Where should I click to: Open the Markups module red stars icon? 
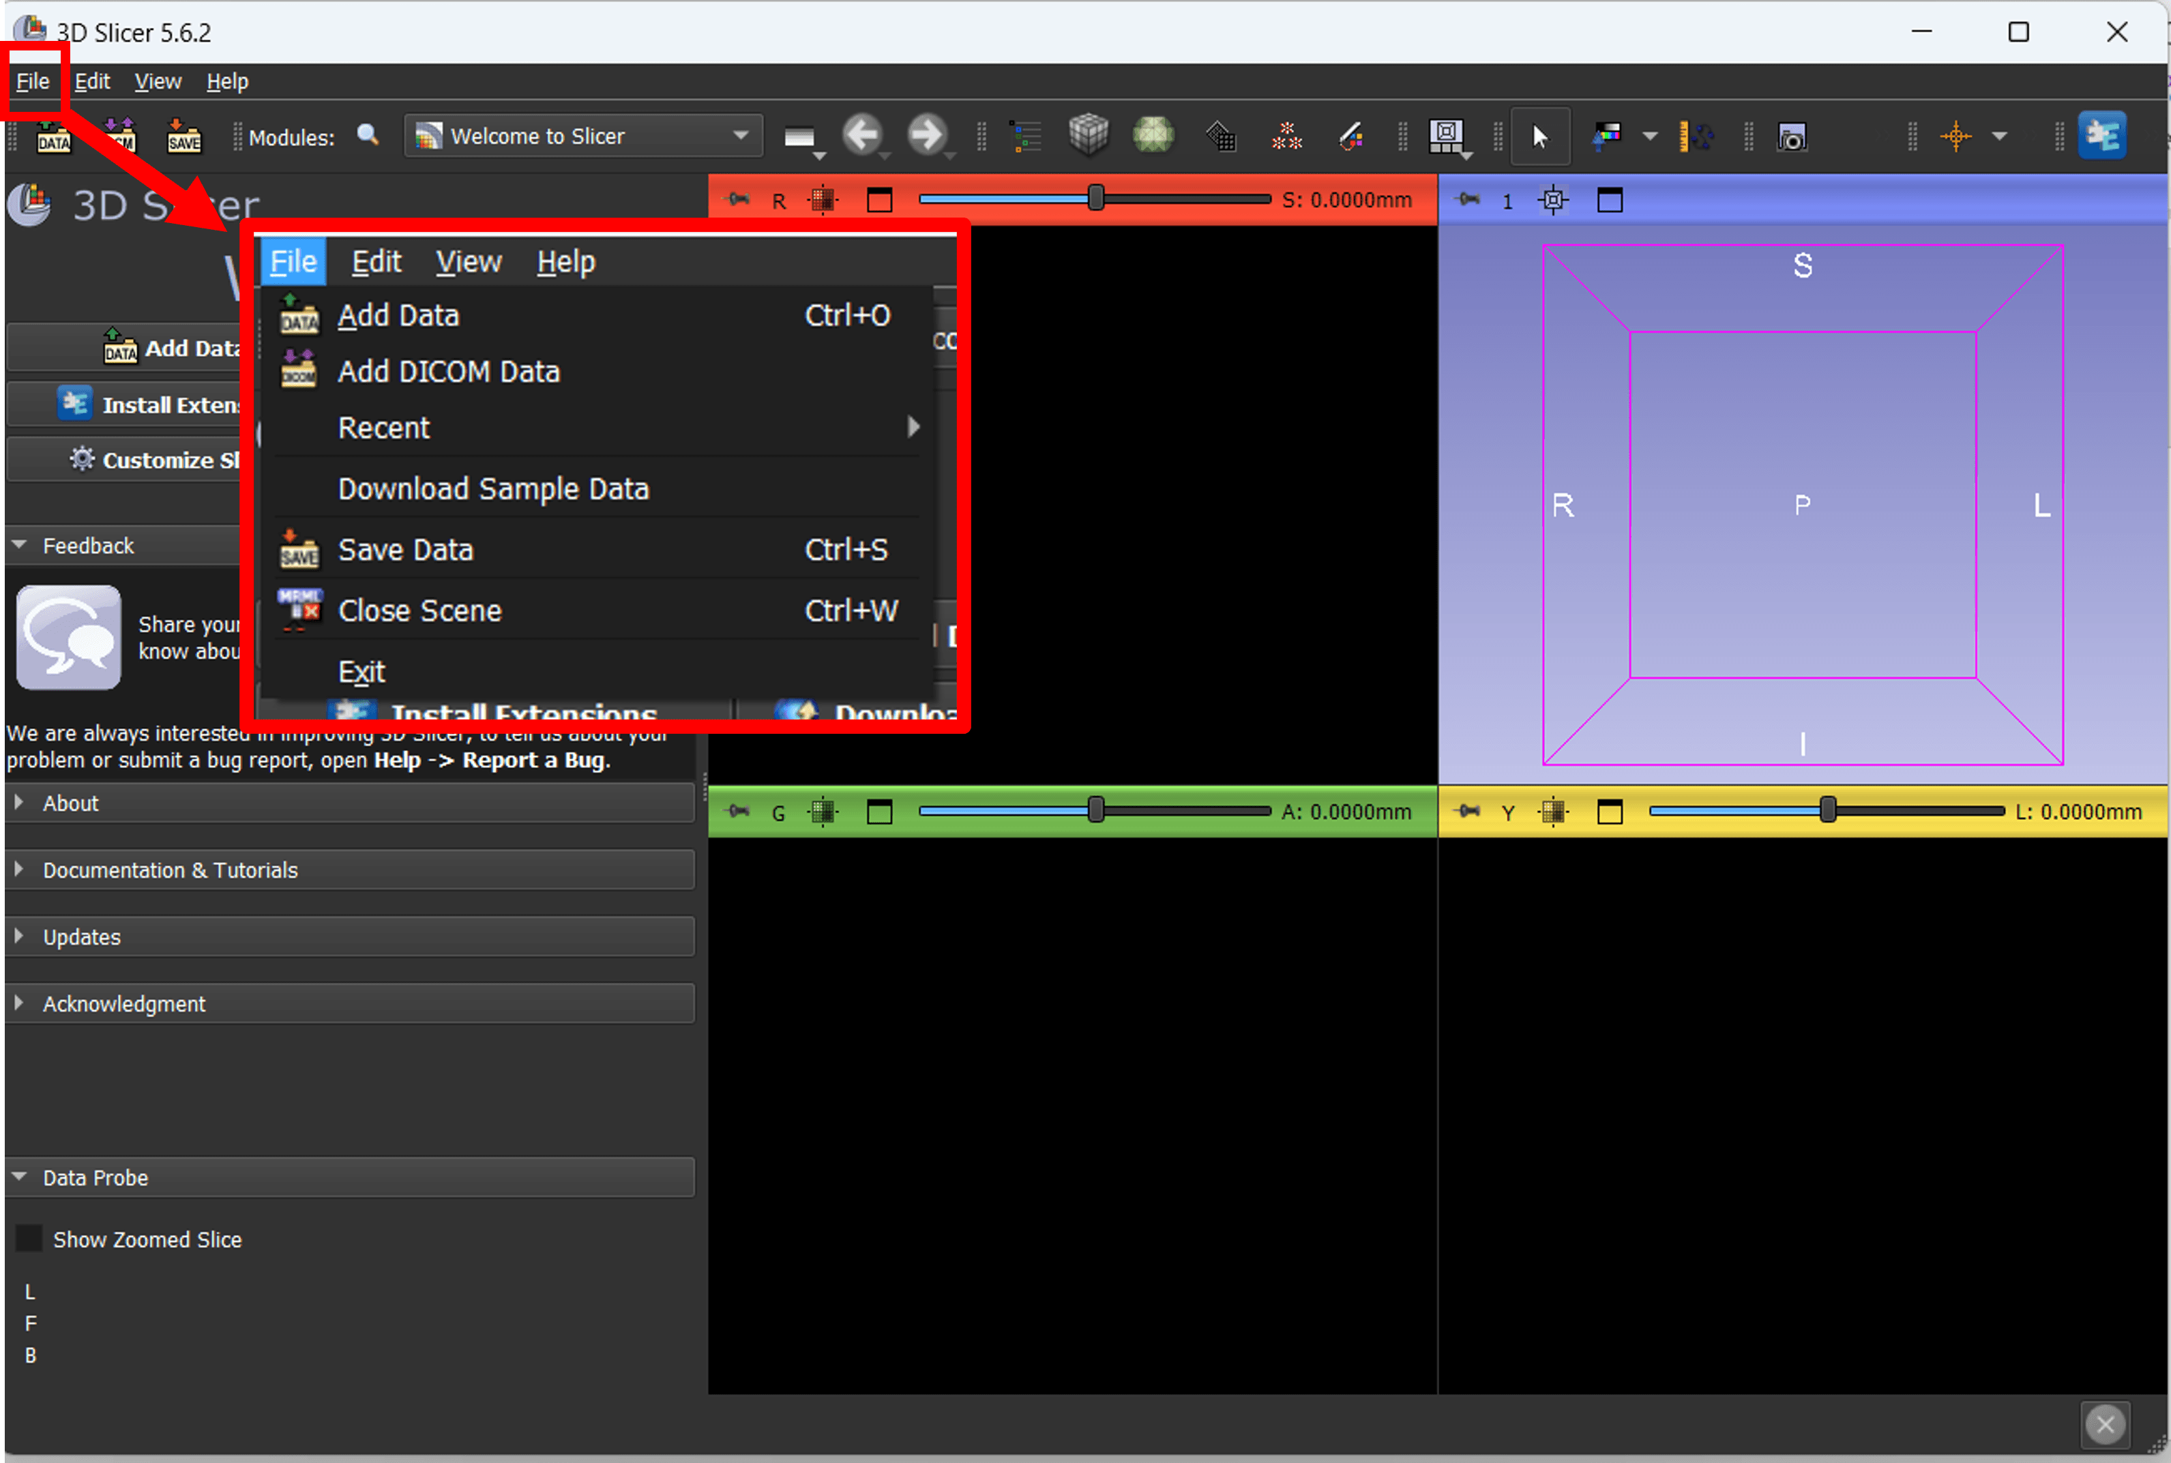click(1286, 136)
